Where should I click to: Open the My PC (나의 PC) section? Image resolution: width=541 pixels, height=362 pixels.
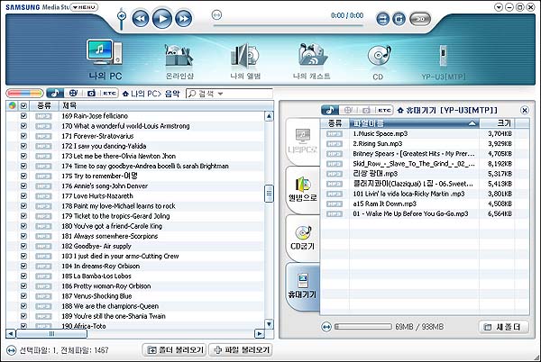point(105,59)
